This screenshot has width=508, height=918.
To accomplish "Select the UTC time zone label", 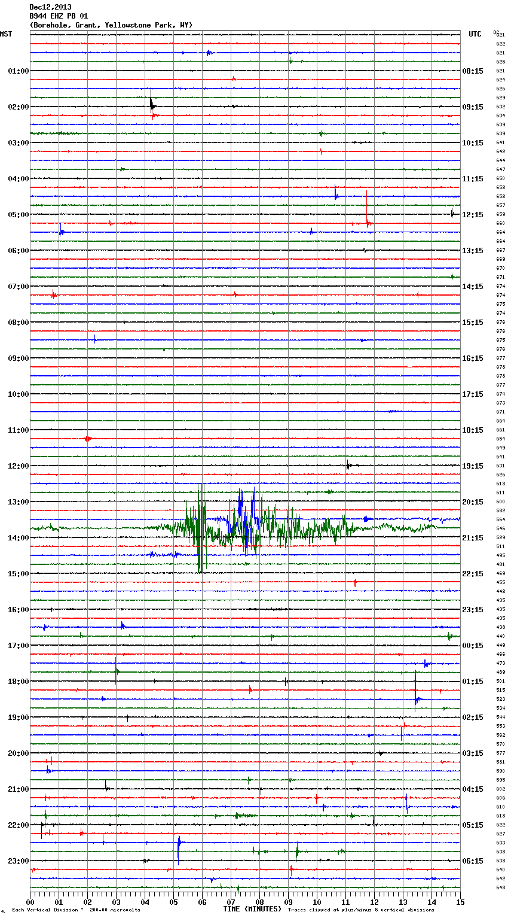I will pos(475,34).
